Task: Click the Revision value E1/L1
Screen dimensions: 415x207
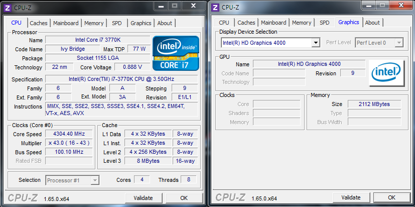Action: (185, 97)
